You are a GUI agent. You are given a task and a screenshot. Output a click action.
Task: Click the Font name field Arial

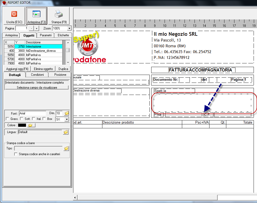[33, 113]
